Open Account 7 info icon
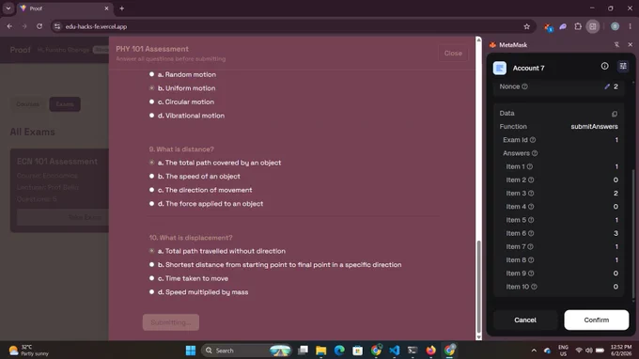The height and width of the screenshot is (359, 639). pos(604,66)
